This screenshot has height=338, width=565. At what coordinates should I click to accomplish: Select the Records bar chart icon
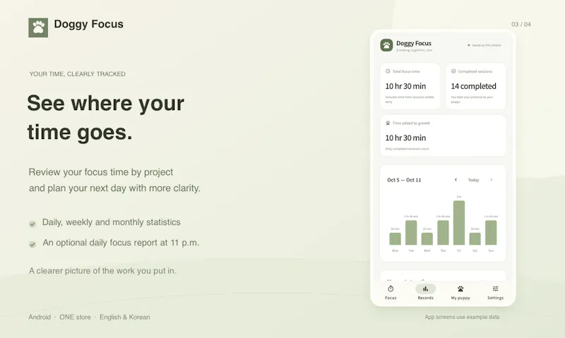click(x=426, y=289)
